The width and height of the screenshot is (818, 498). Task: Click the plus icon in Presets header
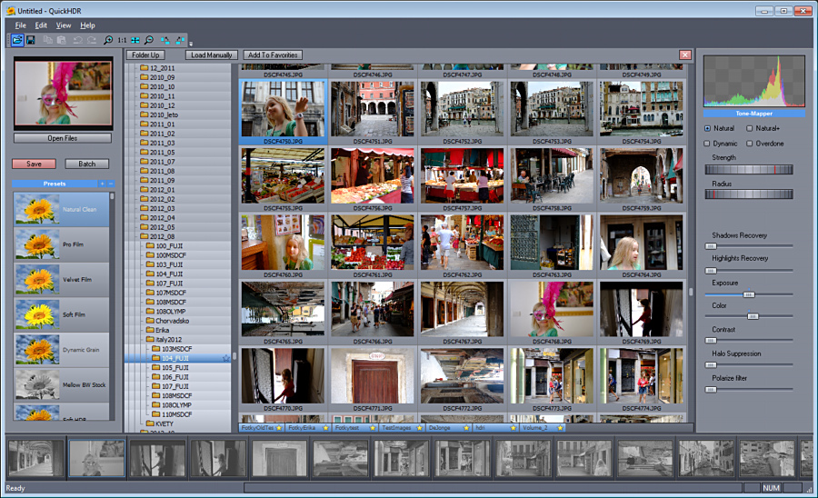102,184
